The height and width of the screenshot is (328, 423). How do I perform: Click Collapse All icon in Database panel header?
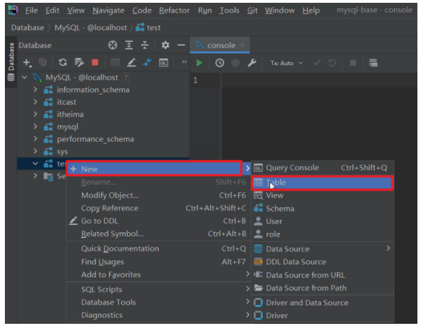[145, 45]
